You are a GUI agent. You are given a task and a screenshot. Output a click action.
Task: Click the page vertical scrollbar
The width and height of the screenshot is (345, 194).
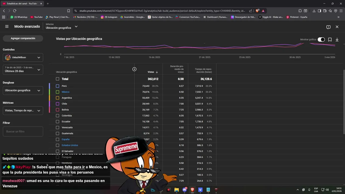[x=344, y=102]
